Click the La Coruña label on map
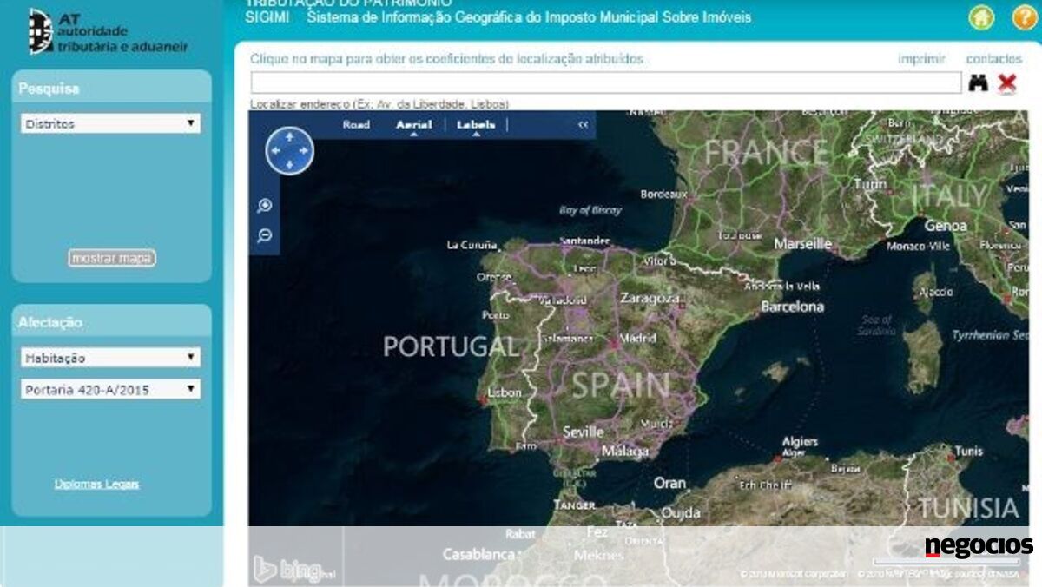This screenshot has height=587, width=1042. 472,246
